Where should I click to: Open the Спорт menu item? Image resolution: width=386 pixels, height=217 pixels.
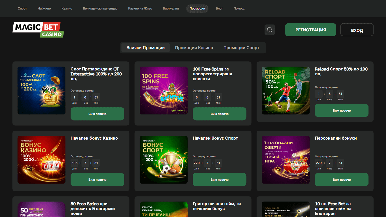(22, 8)
